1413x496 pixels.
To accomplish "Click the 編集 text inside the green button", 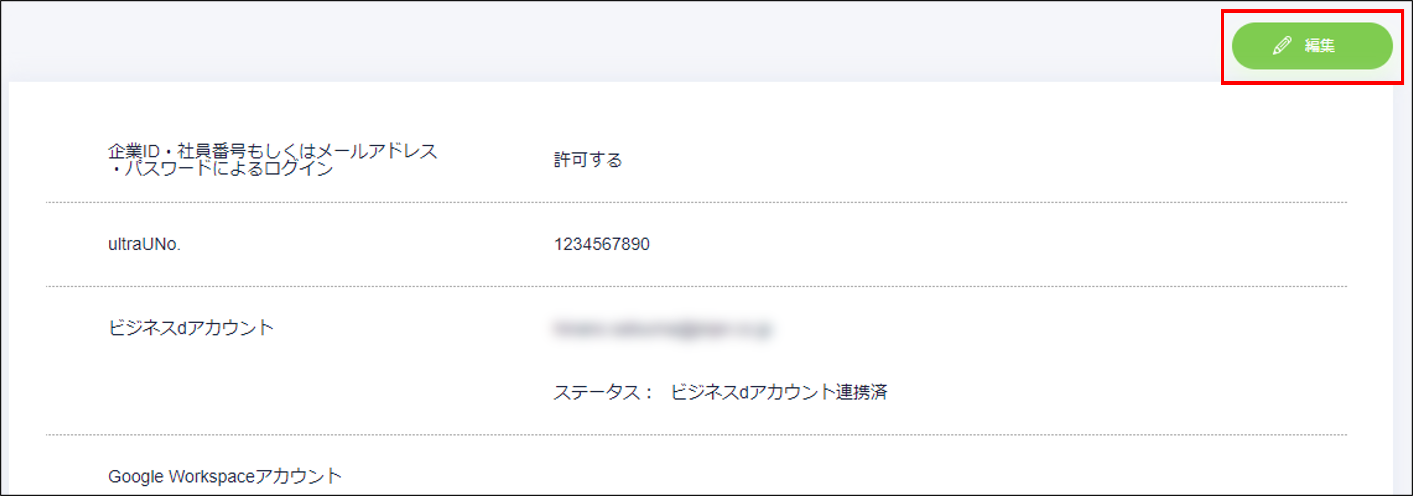I will pyautogui.click(x=1320, y=45).
